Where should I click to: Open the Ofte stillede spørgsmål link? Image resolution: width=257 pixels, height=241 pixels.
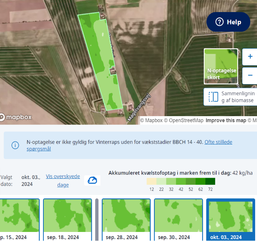(x=218, y=142)
